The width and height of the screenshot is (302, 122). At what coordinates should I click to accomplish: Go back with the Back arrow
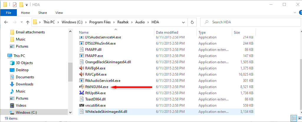(6, 22)
